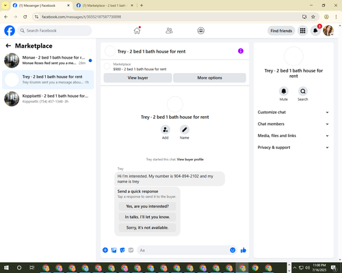Open the emoji picker in message box
Image resolution: width=342 pixels, height=273 pixels.
pyautogui.click(x=233, y=250)
